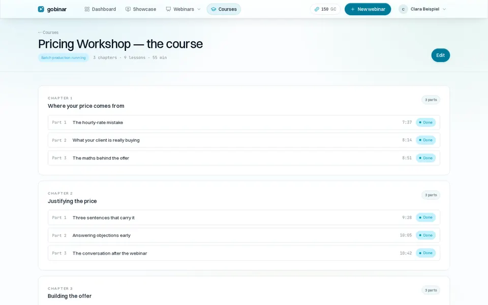The height and width of the screenshot is (305, 488).
Task: Click the Batch production running badge
Action: [x=64, y=57]
